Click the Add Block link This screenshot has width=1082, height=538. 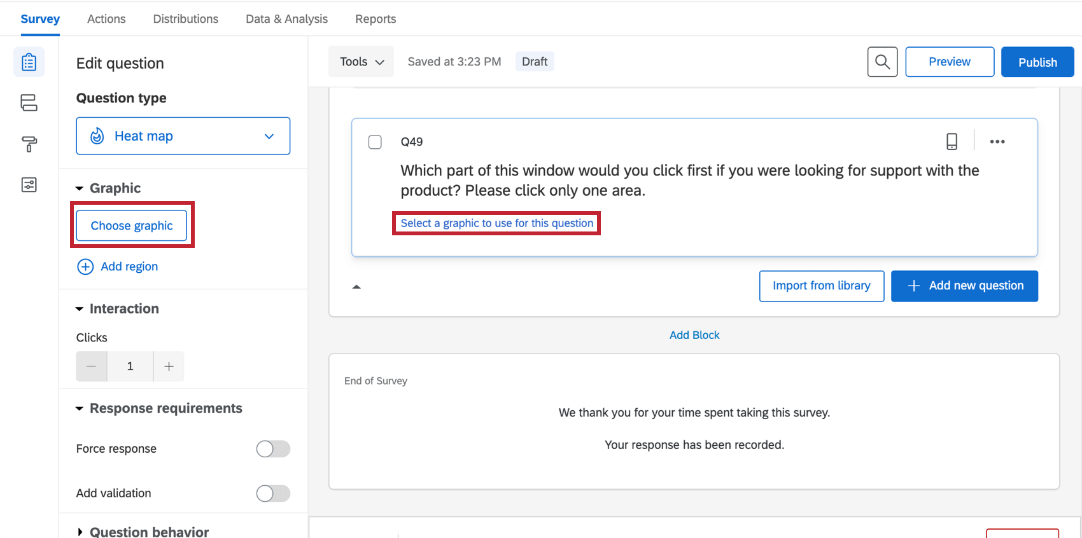pyautogui.click(x=694, y=335)
